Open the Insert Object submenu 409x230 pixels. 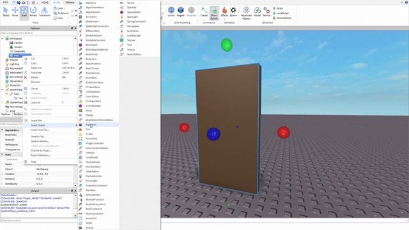point(50,125)
